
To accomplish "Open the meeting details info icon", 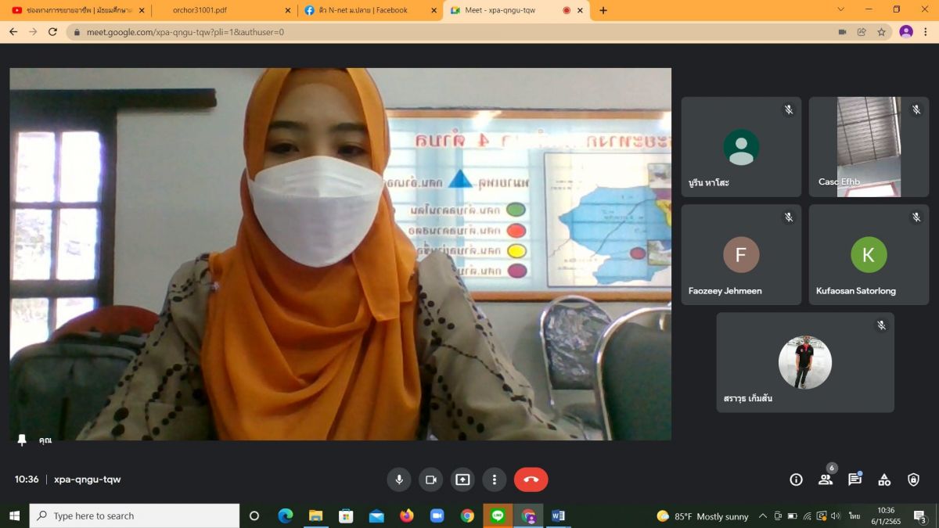I will click(796, 480).
